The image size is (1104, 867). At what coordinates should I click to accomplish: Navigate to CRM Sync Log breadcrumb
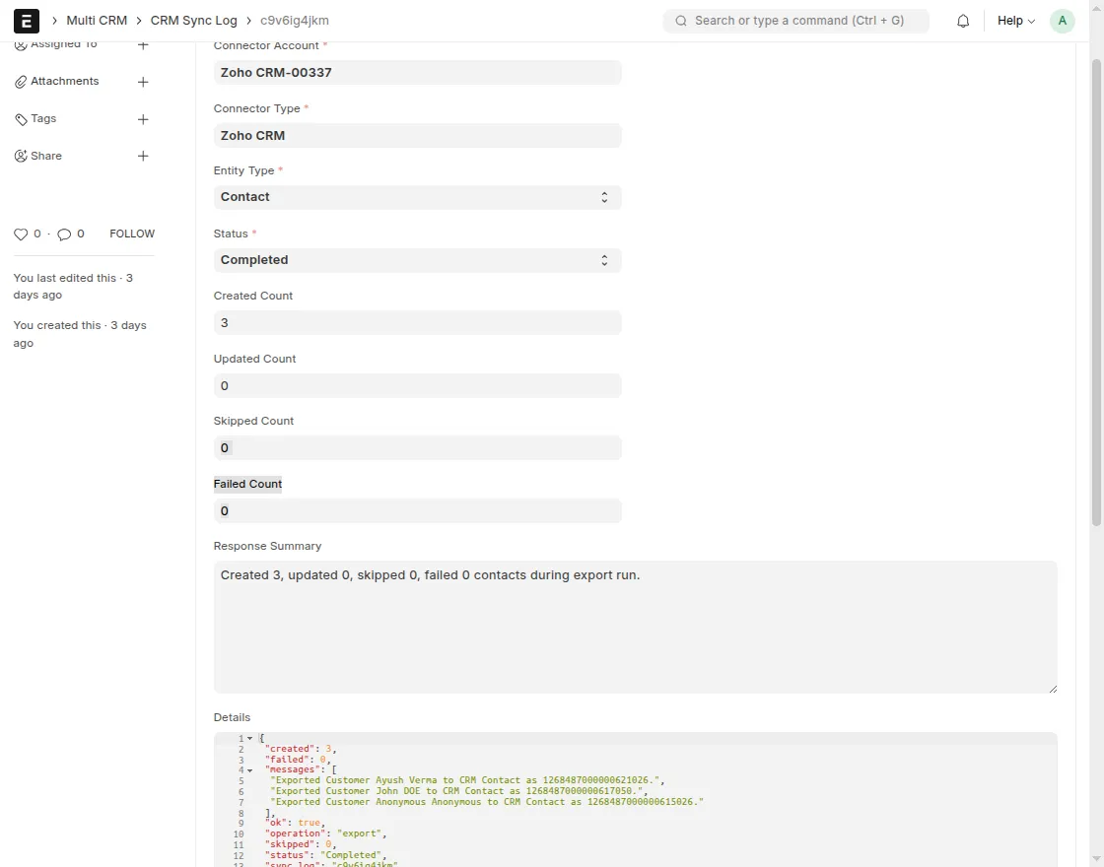pyautogui.click(x=193, y=21)
